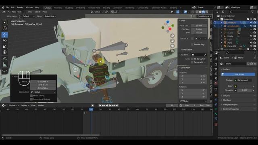Hide Armature.001 with its eye icon

251,26
